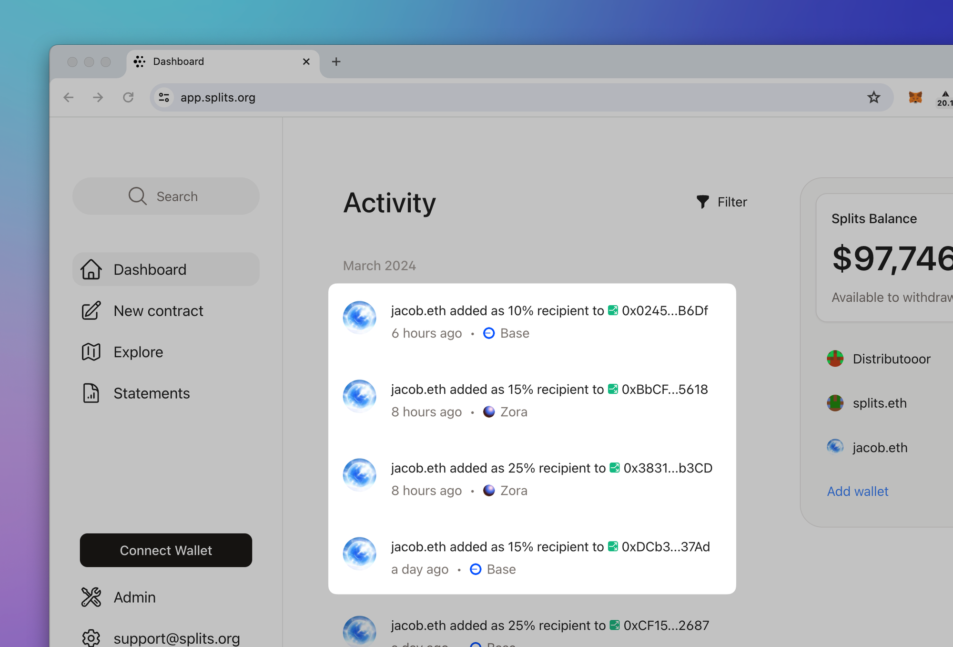
Task: Open the MetaMask fox extension
Action: [915, 97]
